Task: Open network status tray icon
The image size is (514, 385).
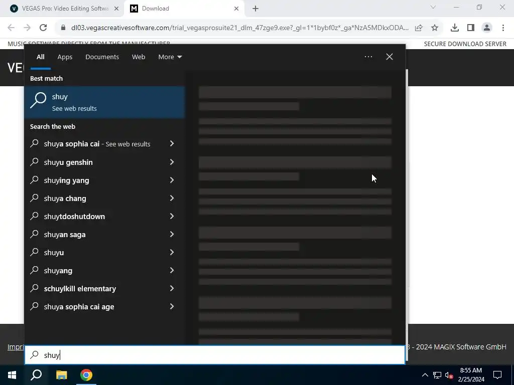Action: pos(437,375)
